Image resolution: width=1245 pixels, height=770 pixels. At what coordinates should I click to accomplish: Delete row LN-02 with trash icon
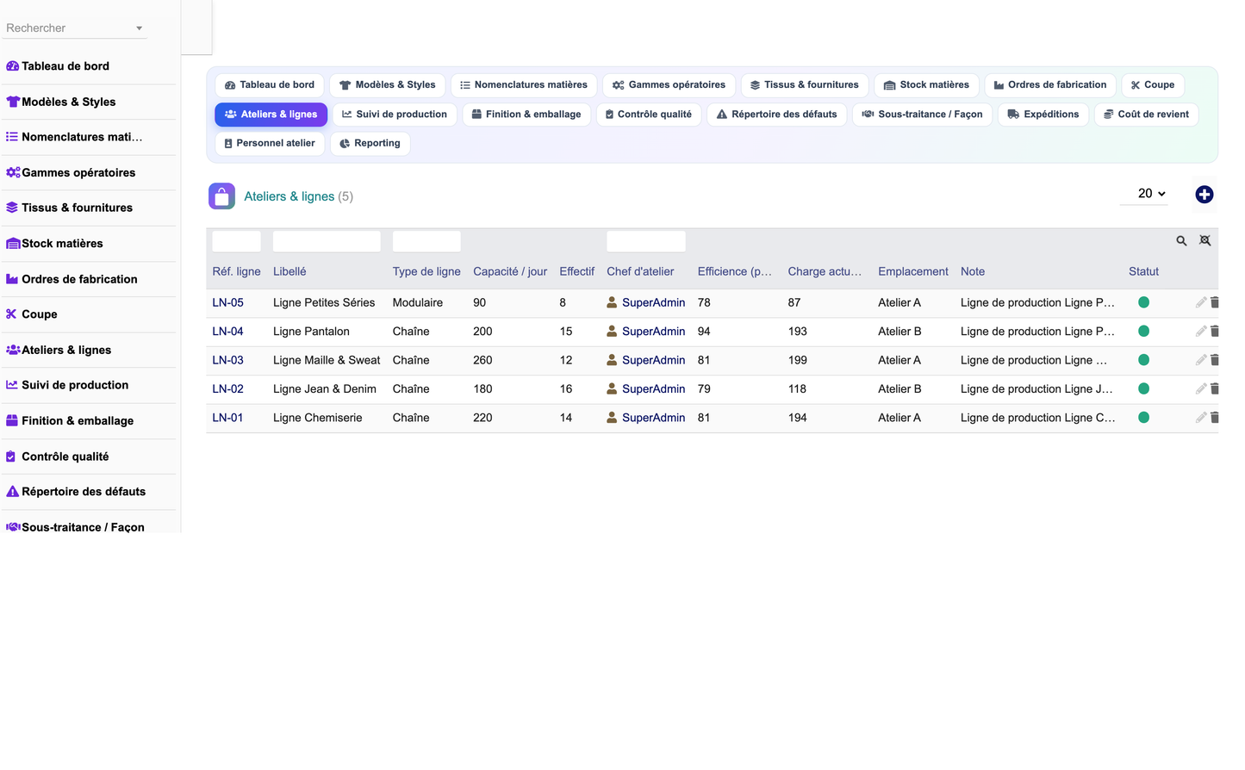[1215, 389]
